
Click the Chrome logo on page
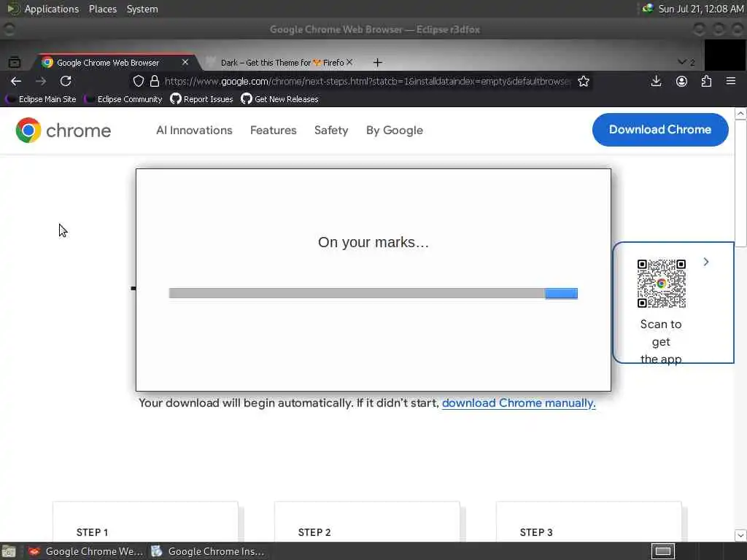(x=63, y=130)
